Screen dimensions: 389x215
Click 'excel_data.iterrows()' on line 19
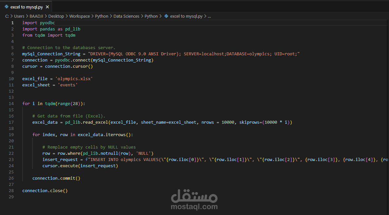coord(104,135)
